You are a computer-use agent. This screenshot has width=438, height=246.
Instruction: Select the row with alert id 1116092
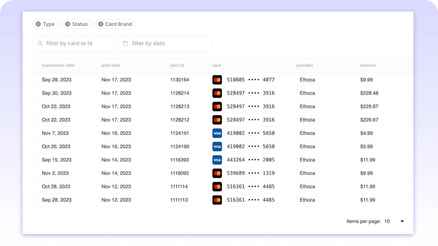180,173
